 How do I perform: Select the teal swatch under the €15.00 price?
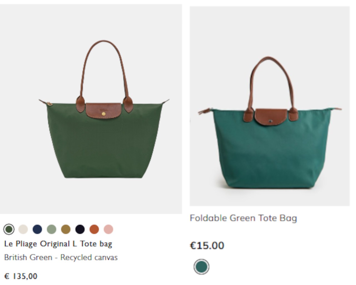[201, 267]
